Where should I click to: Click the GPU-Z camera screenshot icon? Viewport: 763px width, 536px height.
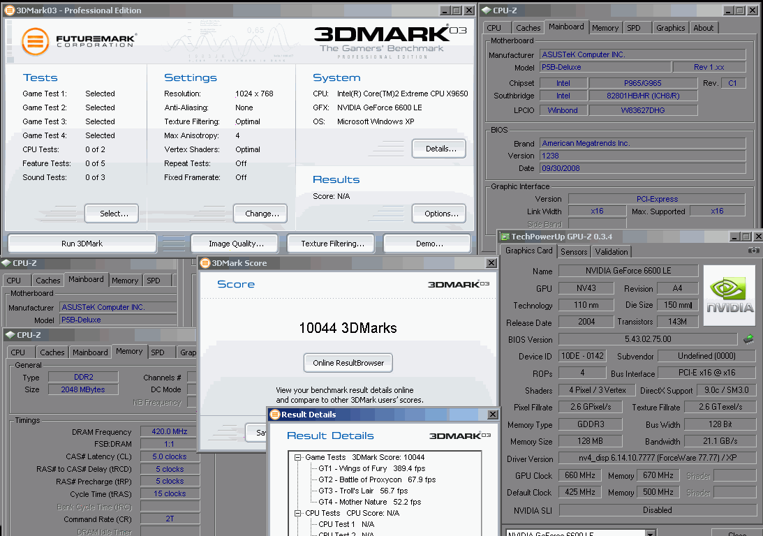[x=753, y=251]
